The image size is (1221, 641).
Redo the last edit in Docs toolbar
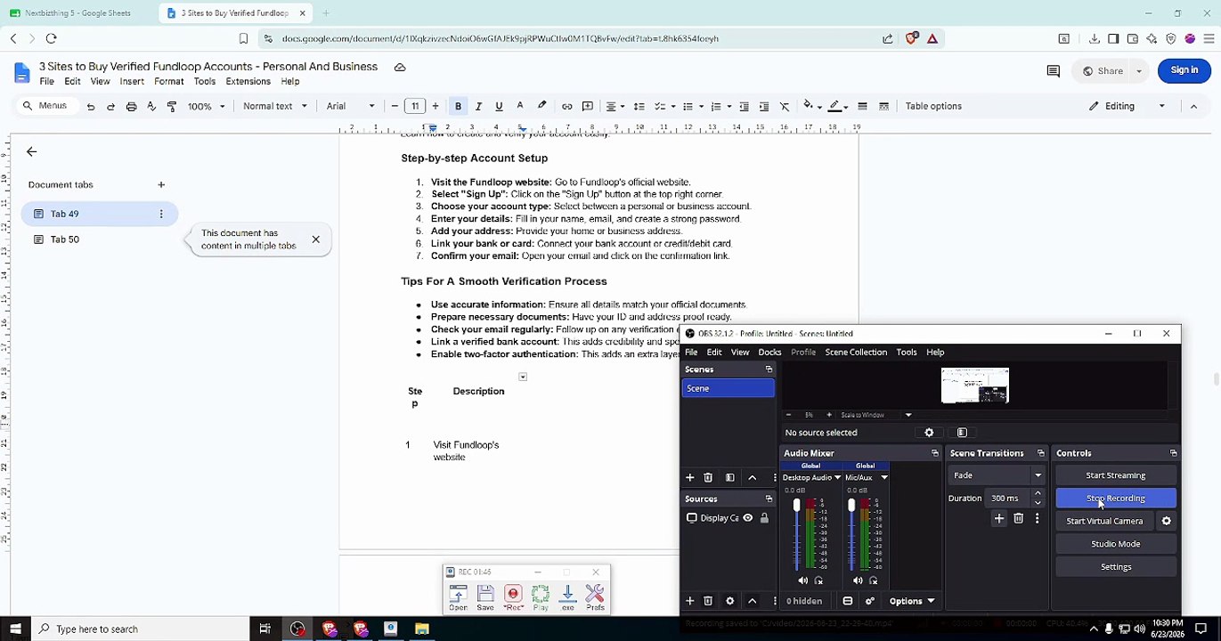pos(110,106)
